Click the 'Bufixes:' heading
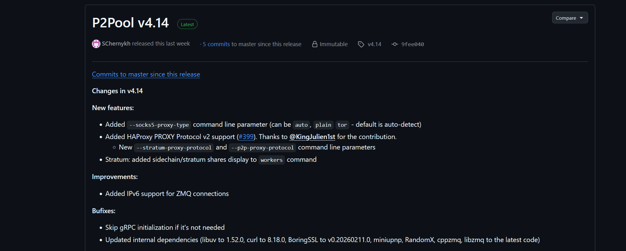Image resolution: width=626 pixels, height=251 pixels. click(104, 211)
